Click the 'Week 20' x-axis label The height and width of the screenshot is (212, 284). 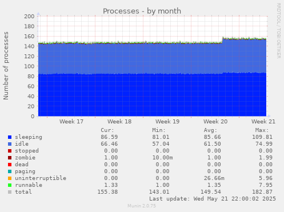[x=215, y=122]
